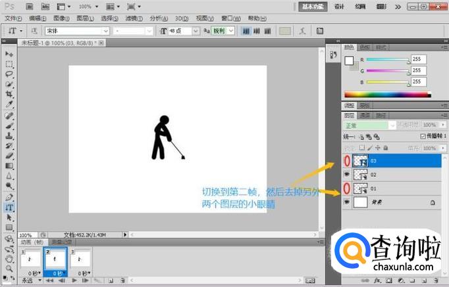This screenshot has width=449, height=287.
Task: Select the Horizontal Type tool
Action: (x=10, y=207)
